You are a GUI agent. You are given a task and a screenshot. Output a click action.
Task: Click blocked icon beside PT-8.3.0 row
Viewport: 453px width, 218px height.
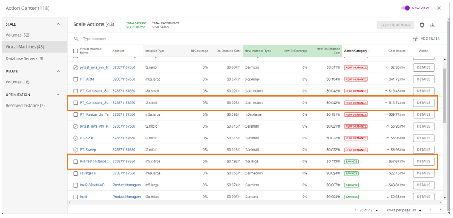pos(75,138)
